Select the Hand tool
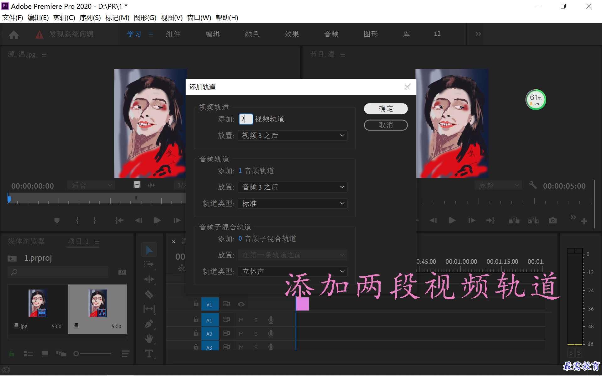The image size is (602, 376). click(x=149, y=339)
